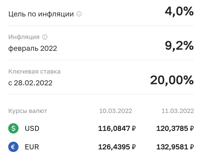This screenshot has width=202, height=160.
Task: Click the 11.03.2022 column header
Action: (x=177, y=111)
